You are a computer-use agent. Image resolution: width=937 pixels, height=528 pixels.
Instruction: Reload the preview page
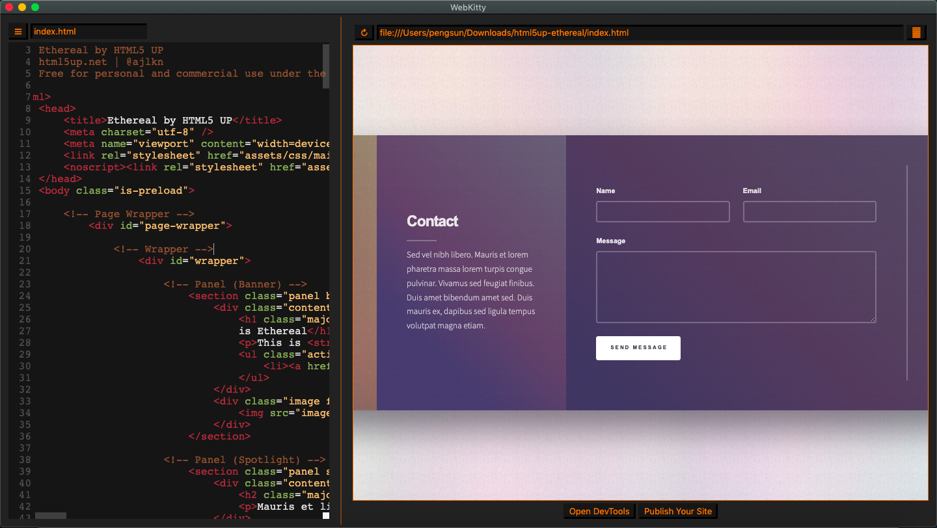tap(364, 33)
